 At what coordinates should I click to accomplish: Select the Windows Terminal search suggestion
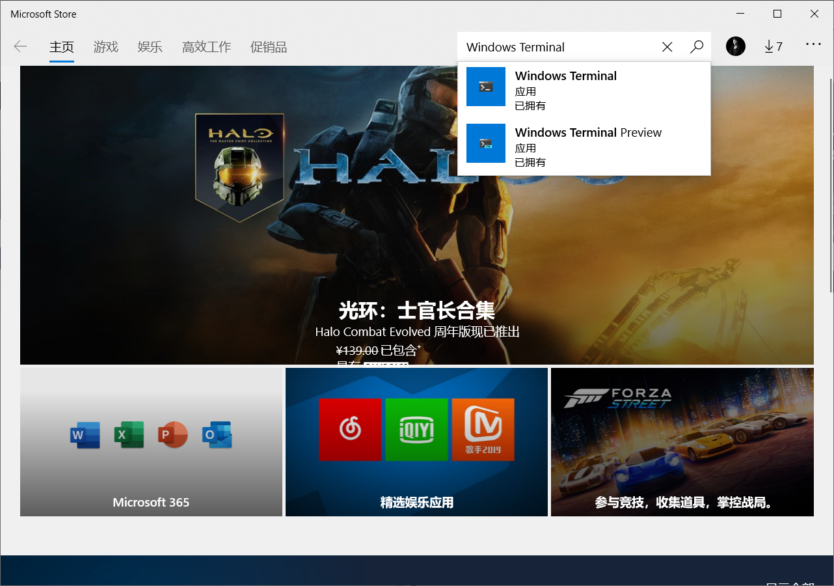[584, 90]
